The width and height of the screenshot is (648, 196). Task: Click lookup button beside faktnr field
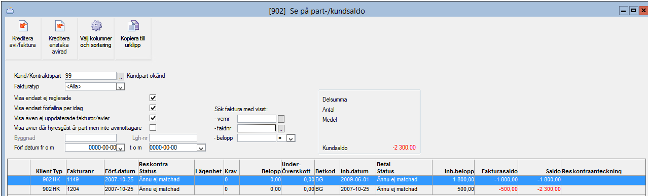point(281,128)
